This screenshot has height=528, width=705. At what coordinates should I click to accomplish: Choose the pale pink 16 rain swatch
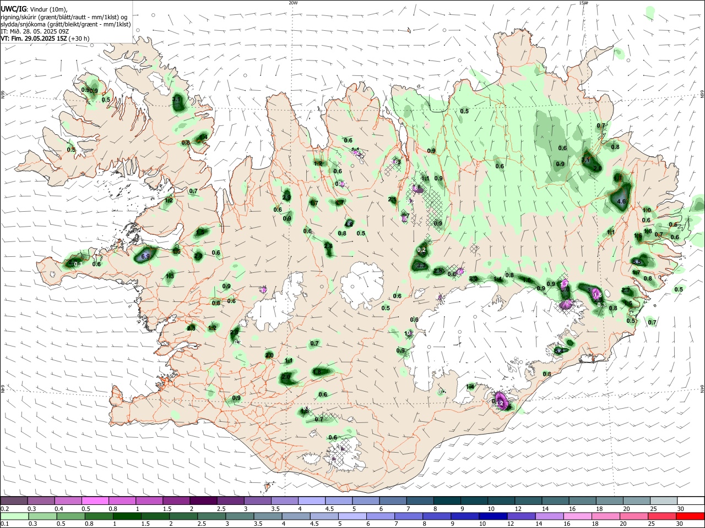[577, 516]
